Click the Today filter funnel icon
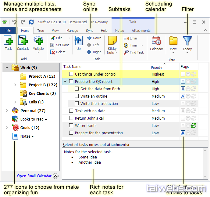 click(187, 41)
